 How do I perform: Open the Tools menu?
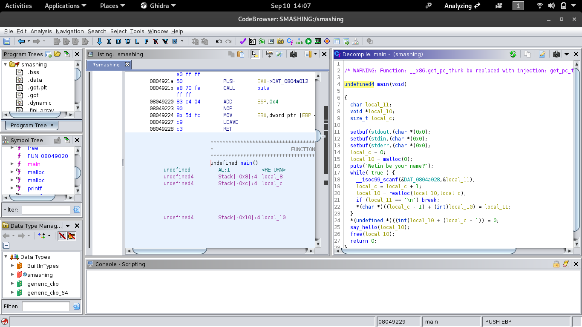coord(137,31)
